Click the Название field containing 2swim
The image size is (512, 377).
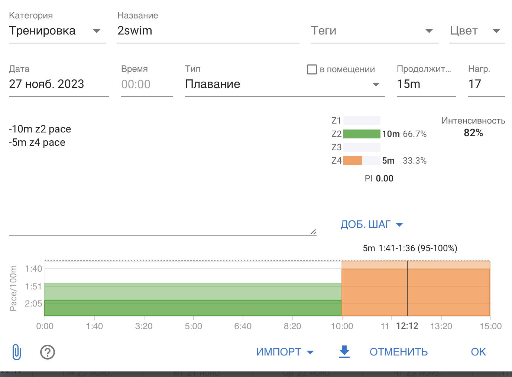click(208, 31)
